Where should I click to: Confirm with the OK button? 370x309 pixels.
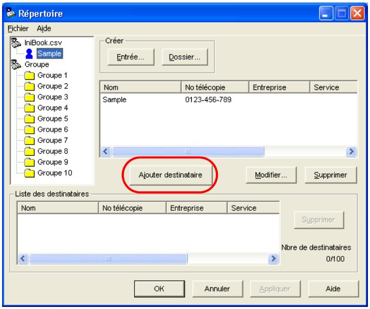pos(159,289)
